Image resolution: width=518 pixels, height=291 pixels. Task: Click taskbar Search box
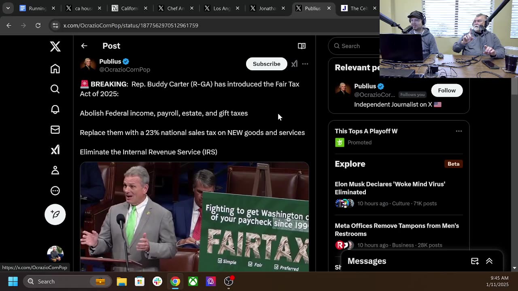[67, 281]
